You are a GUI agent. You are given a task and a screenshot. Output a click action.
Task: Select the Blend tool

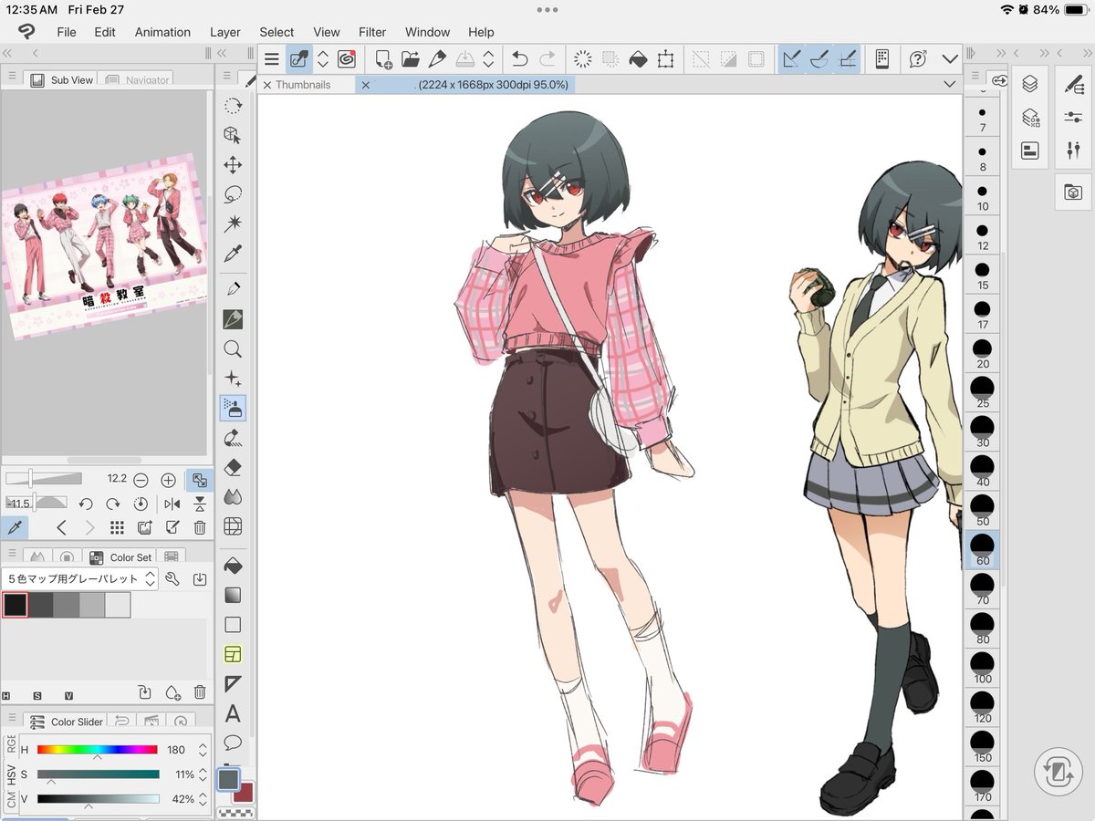point(233,496)
